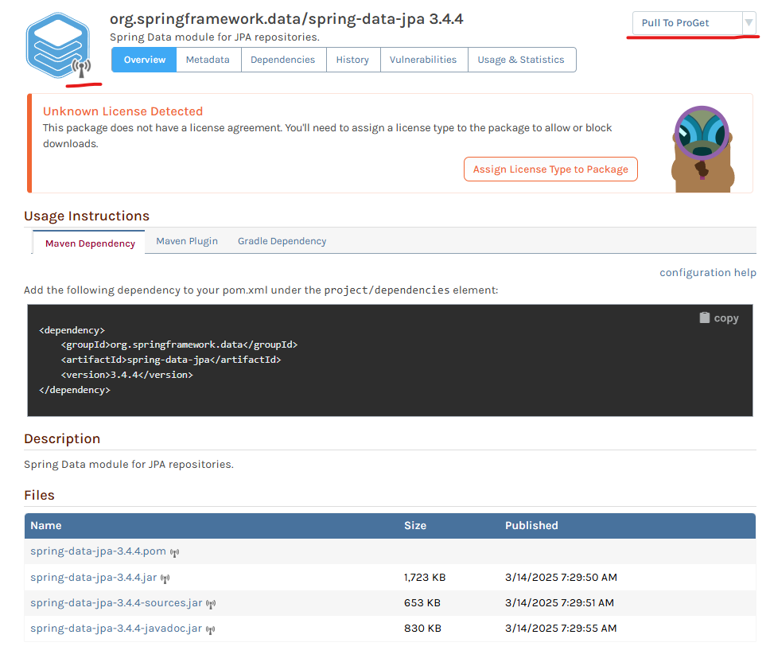Switch to Usage & Statistics tab

tap(521, 60)
